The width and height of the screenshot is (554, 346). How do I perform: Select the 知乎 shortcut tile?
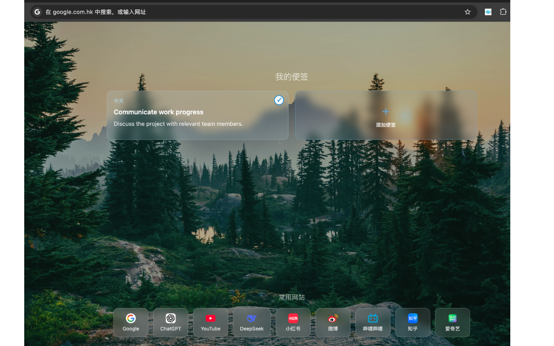(x=412, y=322)
